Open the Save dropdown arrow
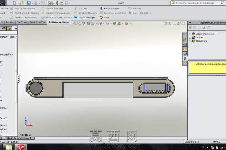Viewport: 226px width, 150px height. [x=32, y=3]
